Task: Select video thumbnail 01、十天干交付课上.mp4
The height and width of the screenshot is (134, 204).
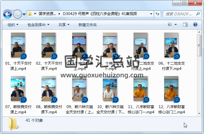Action: point(18,45)
